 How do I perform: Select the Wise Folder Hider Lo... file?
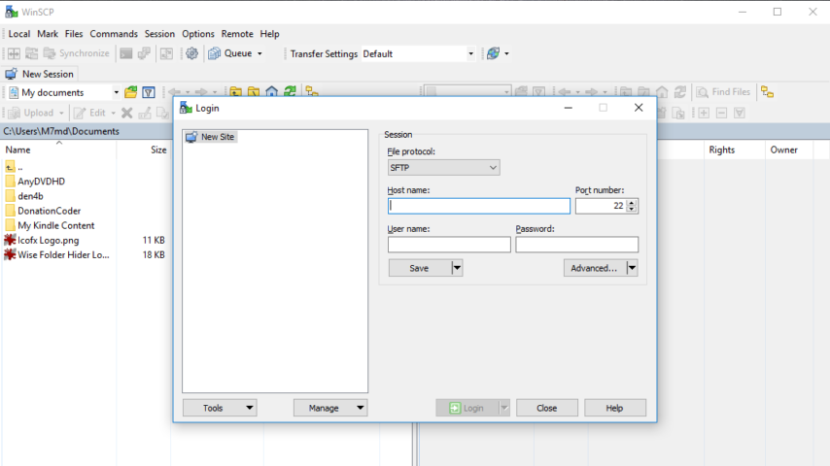pyautogui.click(x=57, y=255)
